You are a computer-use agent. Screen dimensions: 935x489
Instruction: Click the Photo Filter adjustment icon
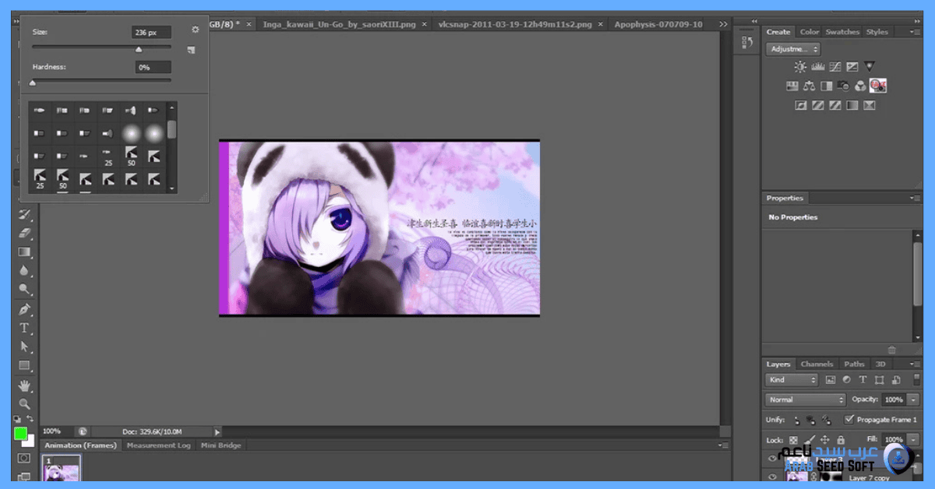coord(843,86)
